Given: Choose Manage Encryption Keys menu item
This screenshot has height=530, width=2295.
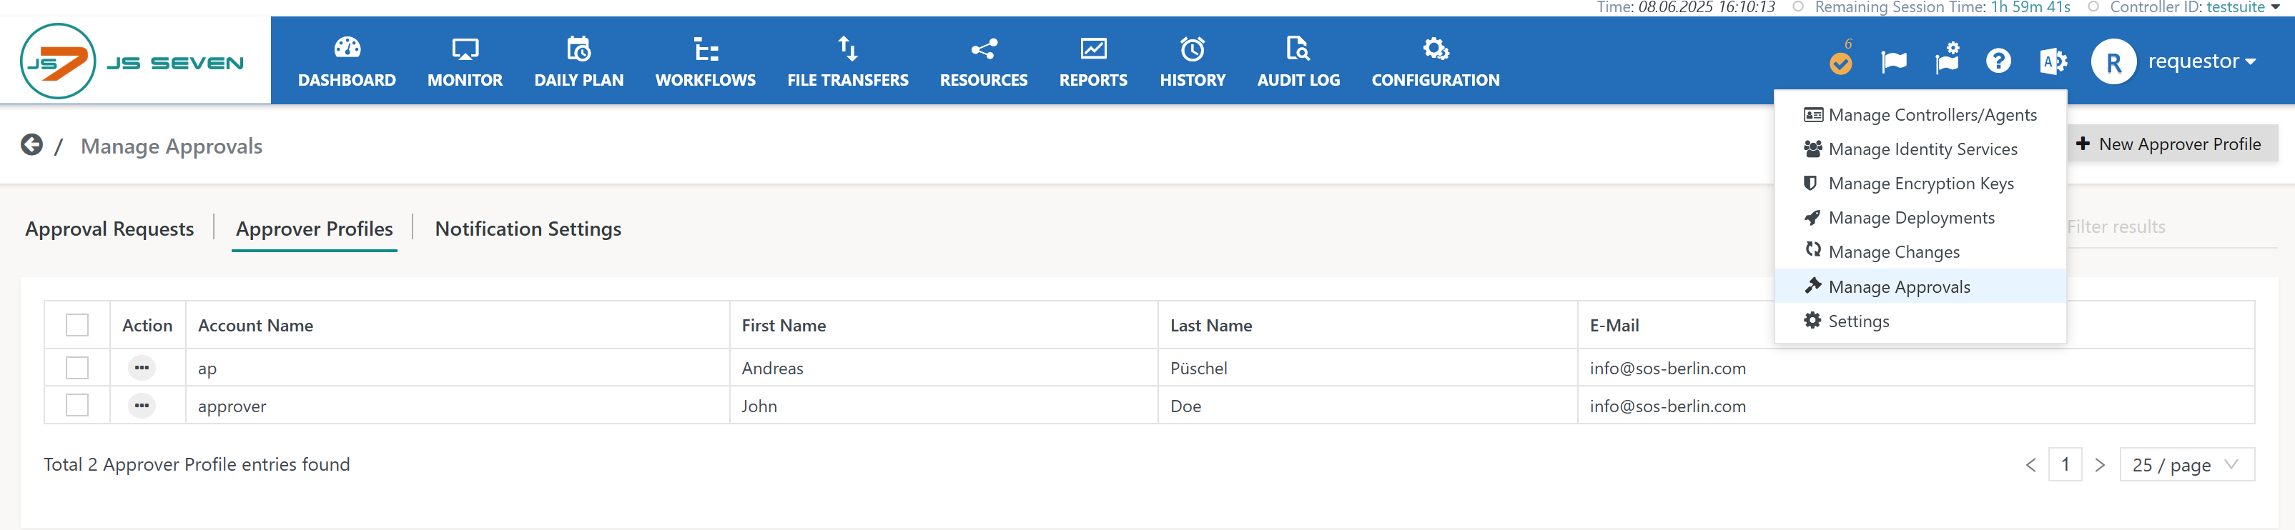Looking at the screenshot, I should pos(1920,184).
